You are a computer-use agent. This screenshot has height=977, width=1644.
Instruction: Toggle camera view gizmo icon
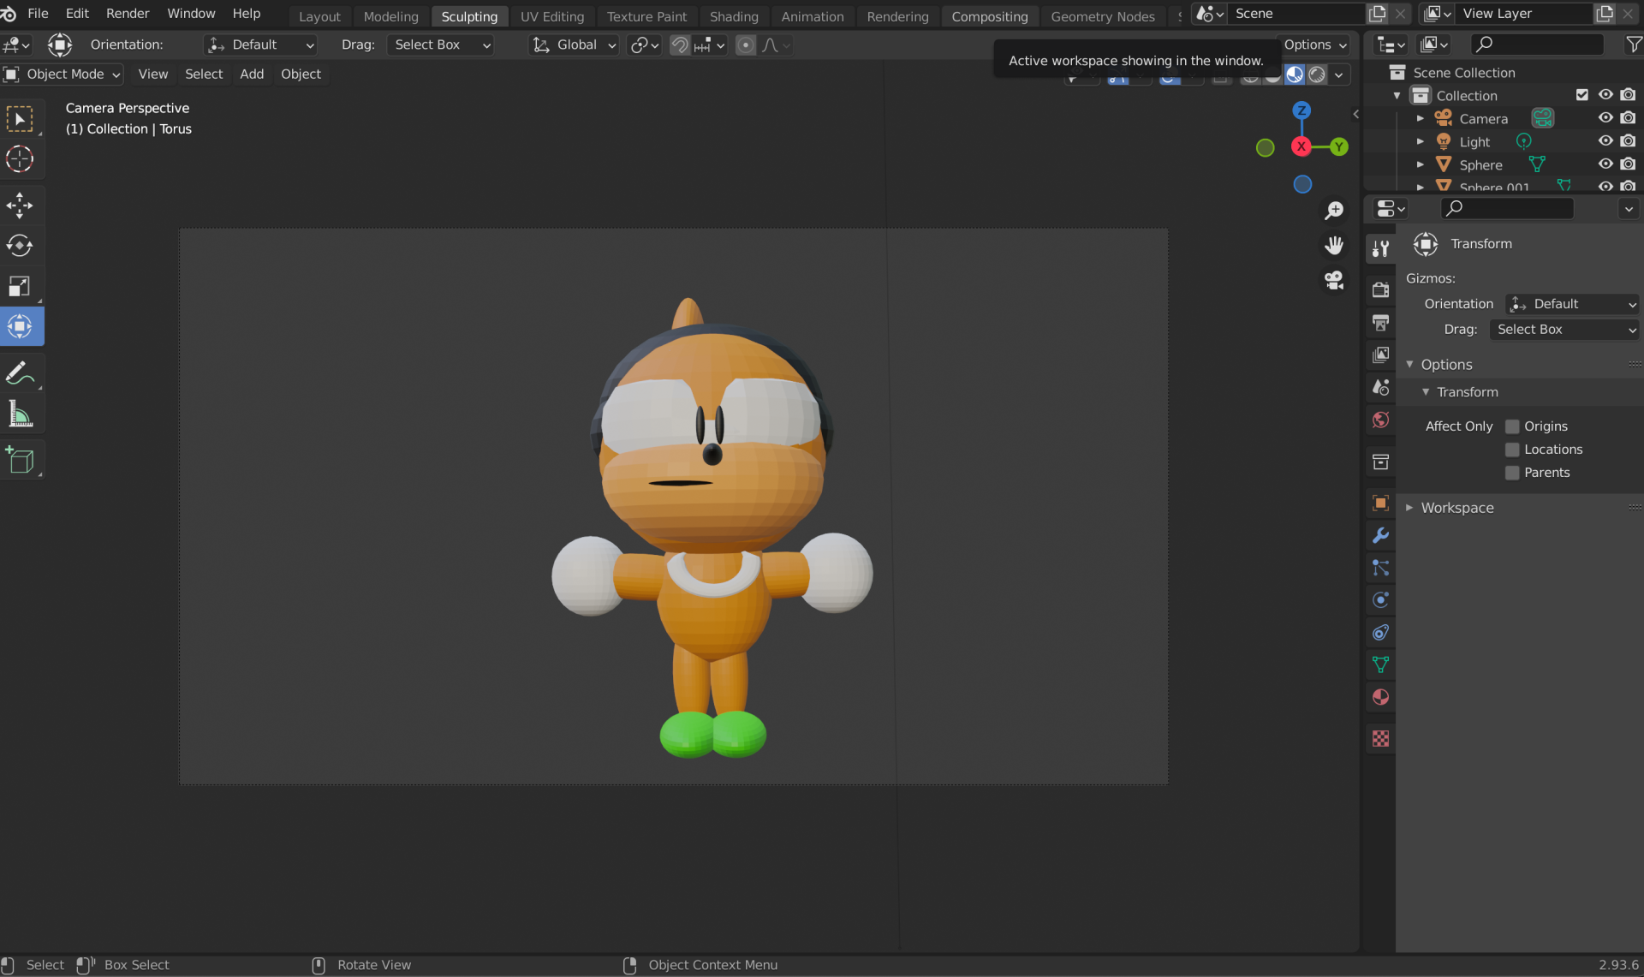tap(1334, 281)
